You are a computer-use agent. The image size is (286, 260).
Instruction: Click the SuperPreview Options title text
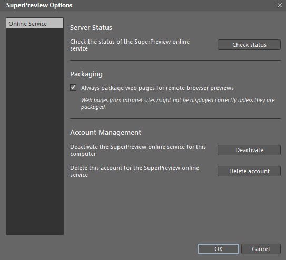coord(39,5)
